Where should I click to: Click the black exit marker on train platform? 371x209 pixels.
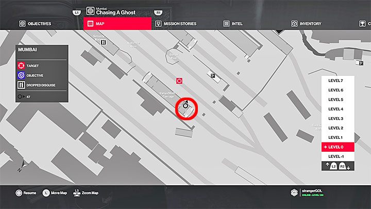(213, 76)
